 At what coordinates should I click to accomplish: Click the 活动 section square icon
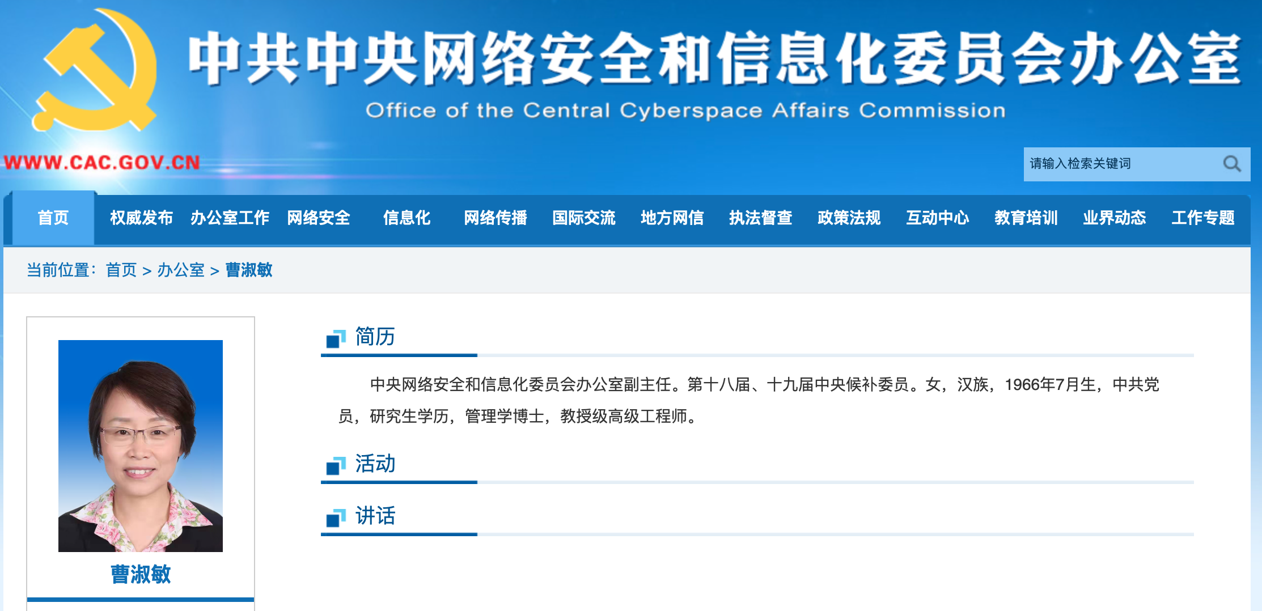pos(336,465)
